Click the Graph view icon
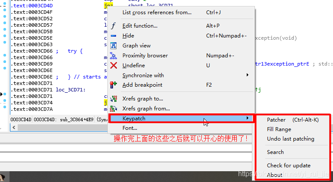 [113, 46]
